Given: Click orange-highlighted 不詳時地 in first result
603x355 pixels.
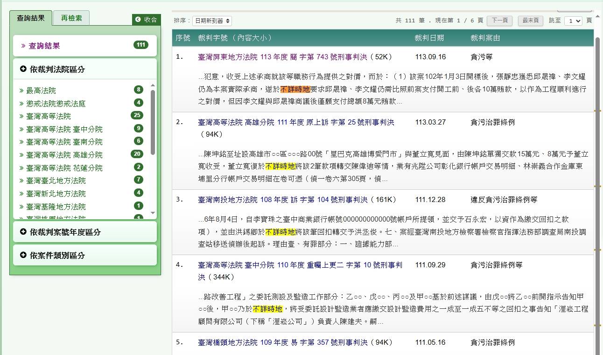Looking at the screenshot, I should click(x=295, y=89).
